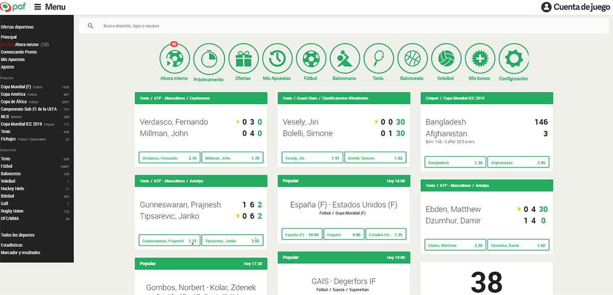Bet on Empate at 4.80
613x295 pixels.
click(x=344, y=235)
